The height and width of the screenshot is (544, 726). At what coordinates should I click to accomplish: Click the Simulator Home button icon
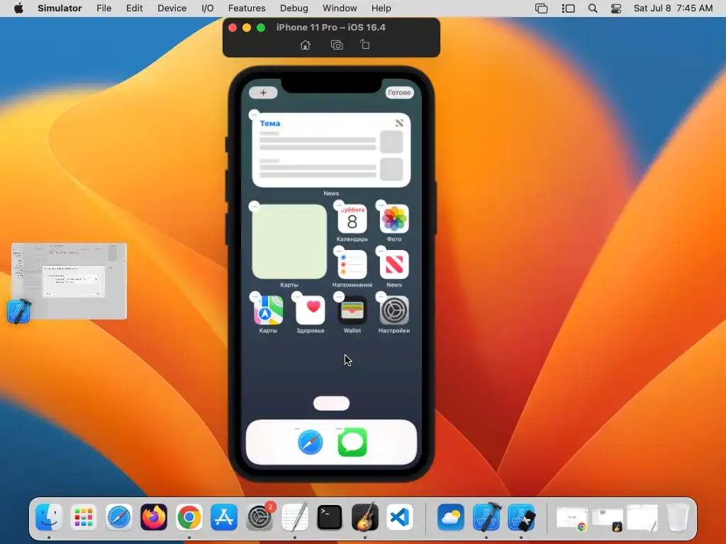[305, 45]
